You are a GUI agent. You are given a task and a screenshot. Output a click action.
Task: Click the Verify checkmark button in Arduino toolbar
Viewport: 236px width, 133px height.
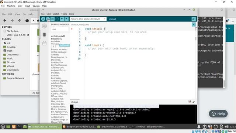tap(43, 19)
